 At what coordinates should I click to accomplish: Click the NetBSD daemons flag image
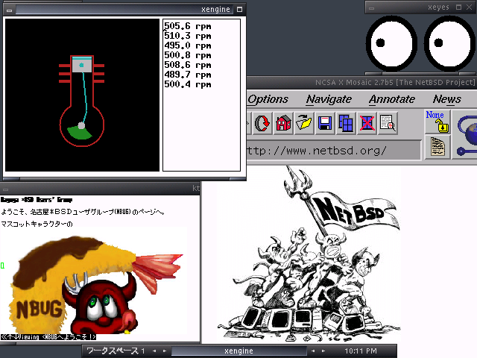[x=309, y=254]
